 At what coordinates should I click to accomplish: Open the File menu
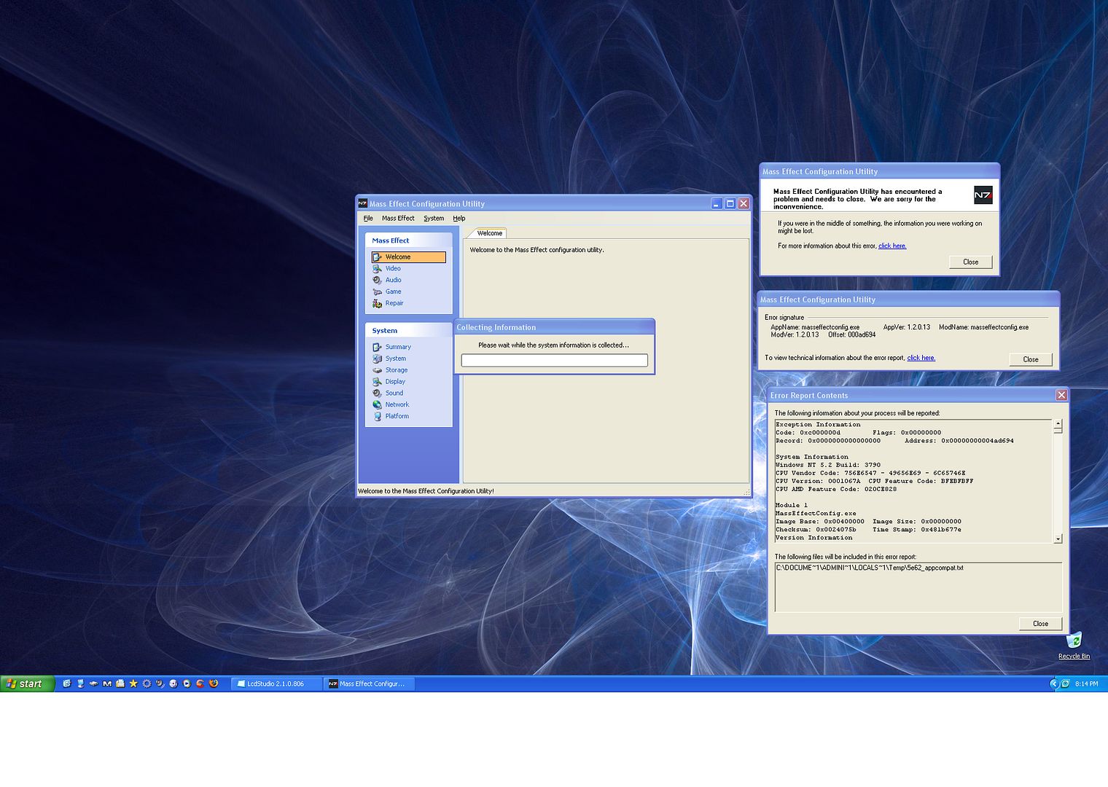(x=368, y=218)
